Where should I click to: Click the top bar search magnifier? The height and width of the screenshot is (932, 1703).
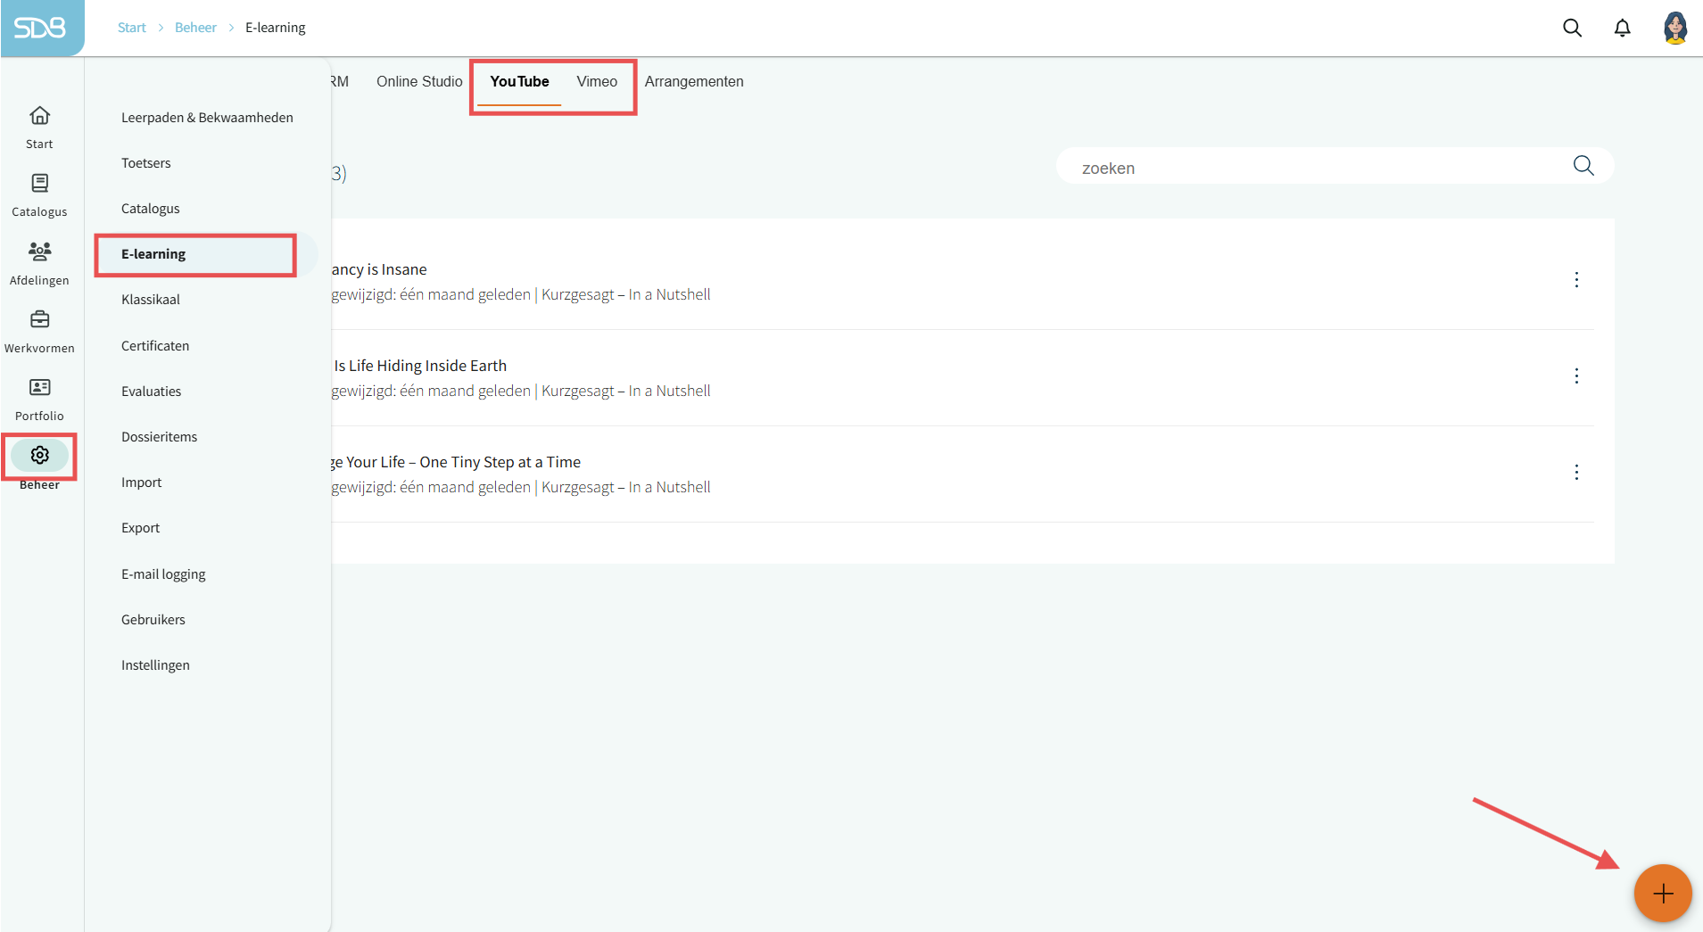click(x=1572, y=28)
